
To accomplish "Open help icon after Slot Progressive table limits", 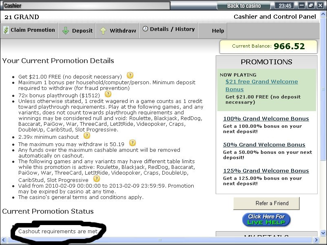I will point(97,179).
